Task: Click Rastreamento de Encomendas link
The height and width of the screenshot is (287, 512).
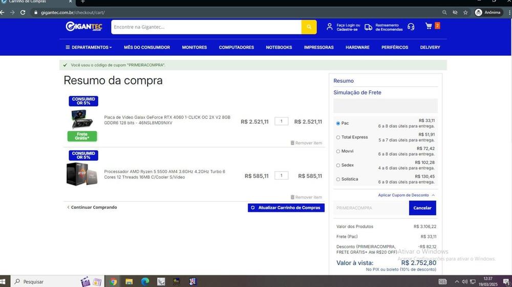Action: point(389,27)
